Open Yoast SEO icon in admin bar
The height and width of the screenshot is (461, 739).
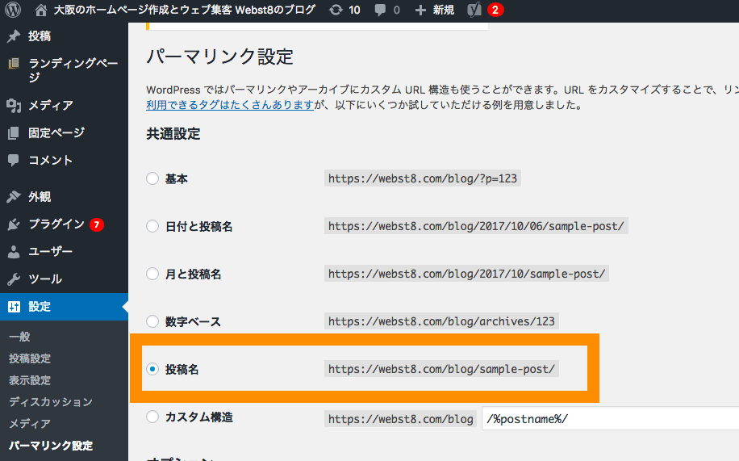click(x=474, y=10)
